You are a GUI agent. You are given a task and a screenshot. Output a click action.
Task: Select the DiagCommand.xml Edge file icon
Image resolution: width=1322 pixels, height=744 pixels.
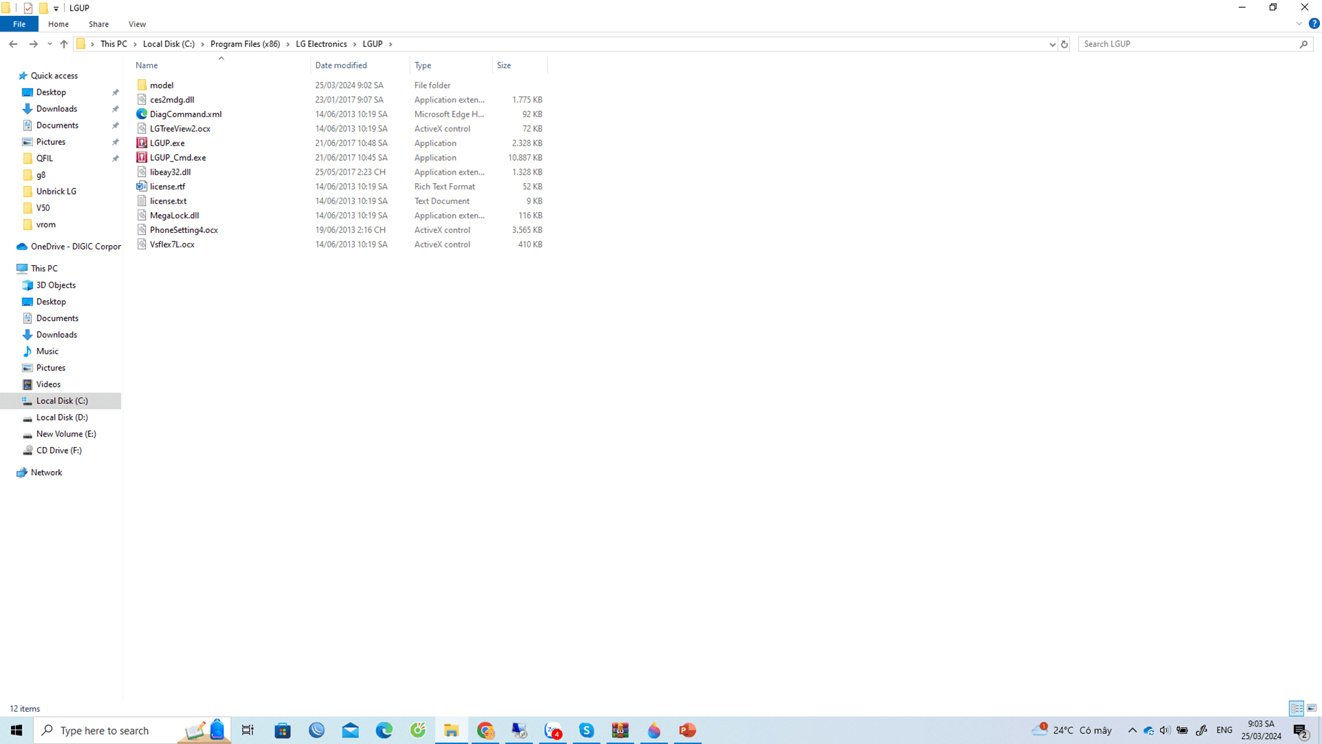click(x=141, y=114)
